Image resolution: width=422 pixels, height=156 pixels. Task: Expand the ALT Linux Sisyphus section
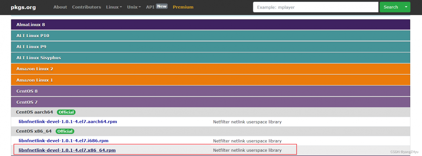point(210,58)
